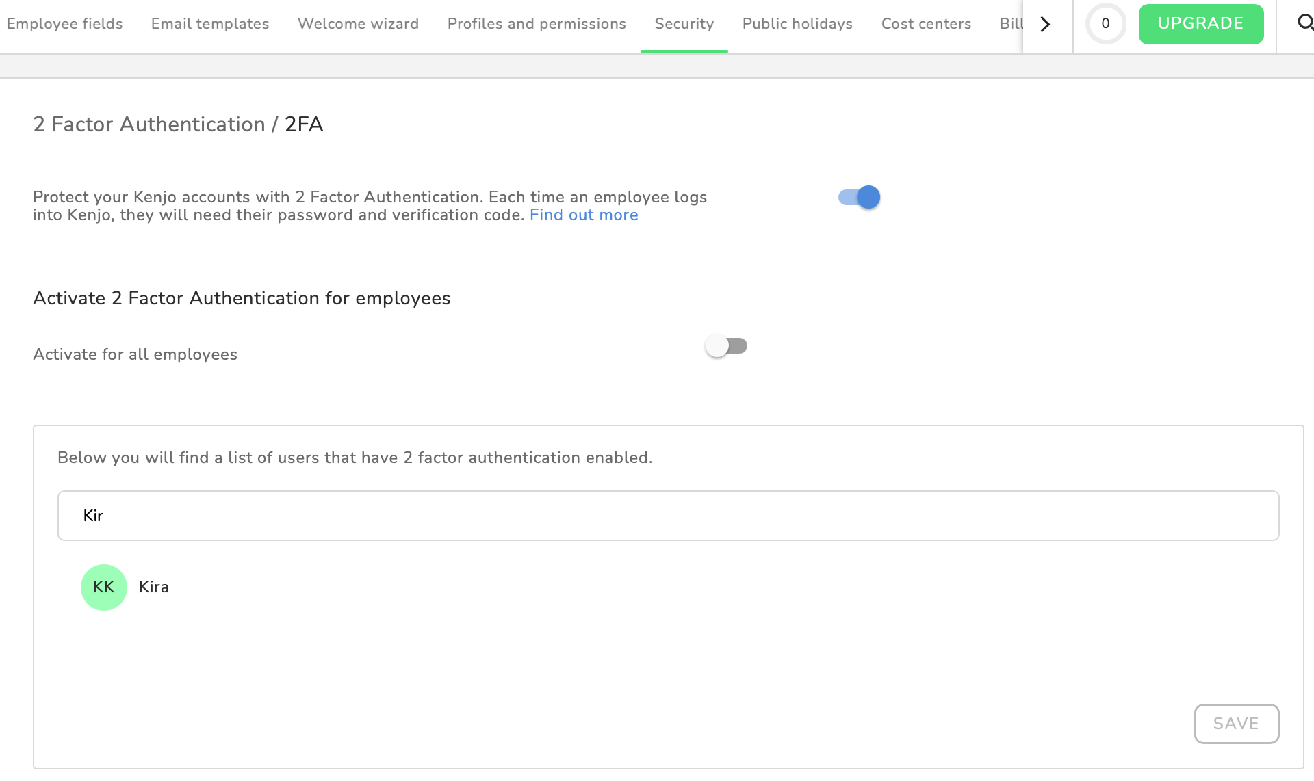Image resolution: width=1314 pixels, height=781 pixels.
Task: Click Kira's KK avatar
Action: [x=104, y=587]
